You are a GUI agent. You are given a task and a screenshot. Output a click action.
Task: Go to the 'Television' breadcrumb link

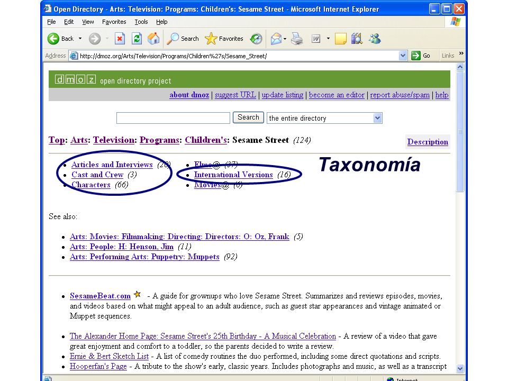click(x=114, y=140)
